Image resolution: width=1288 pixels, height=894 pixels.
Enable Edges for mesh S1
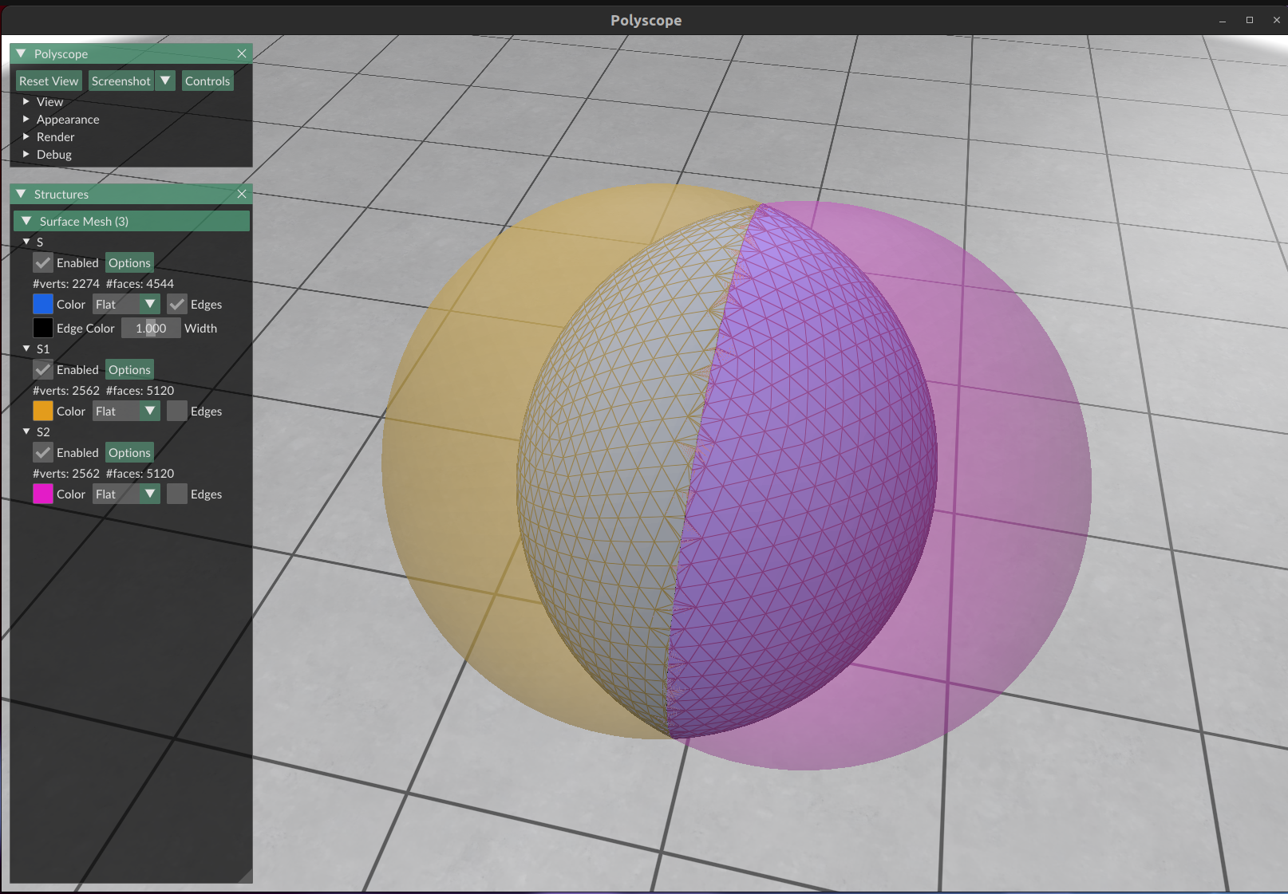pyautogui.click(x=177, y=411)
